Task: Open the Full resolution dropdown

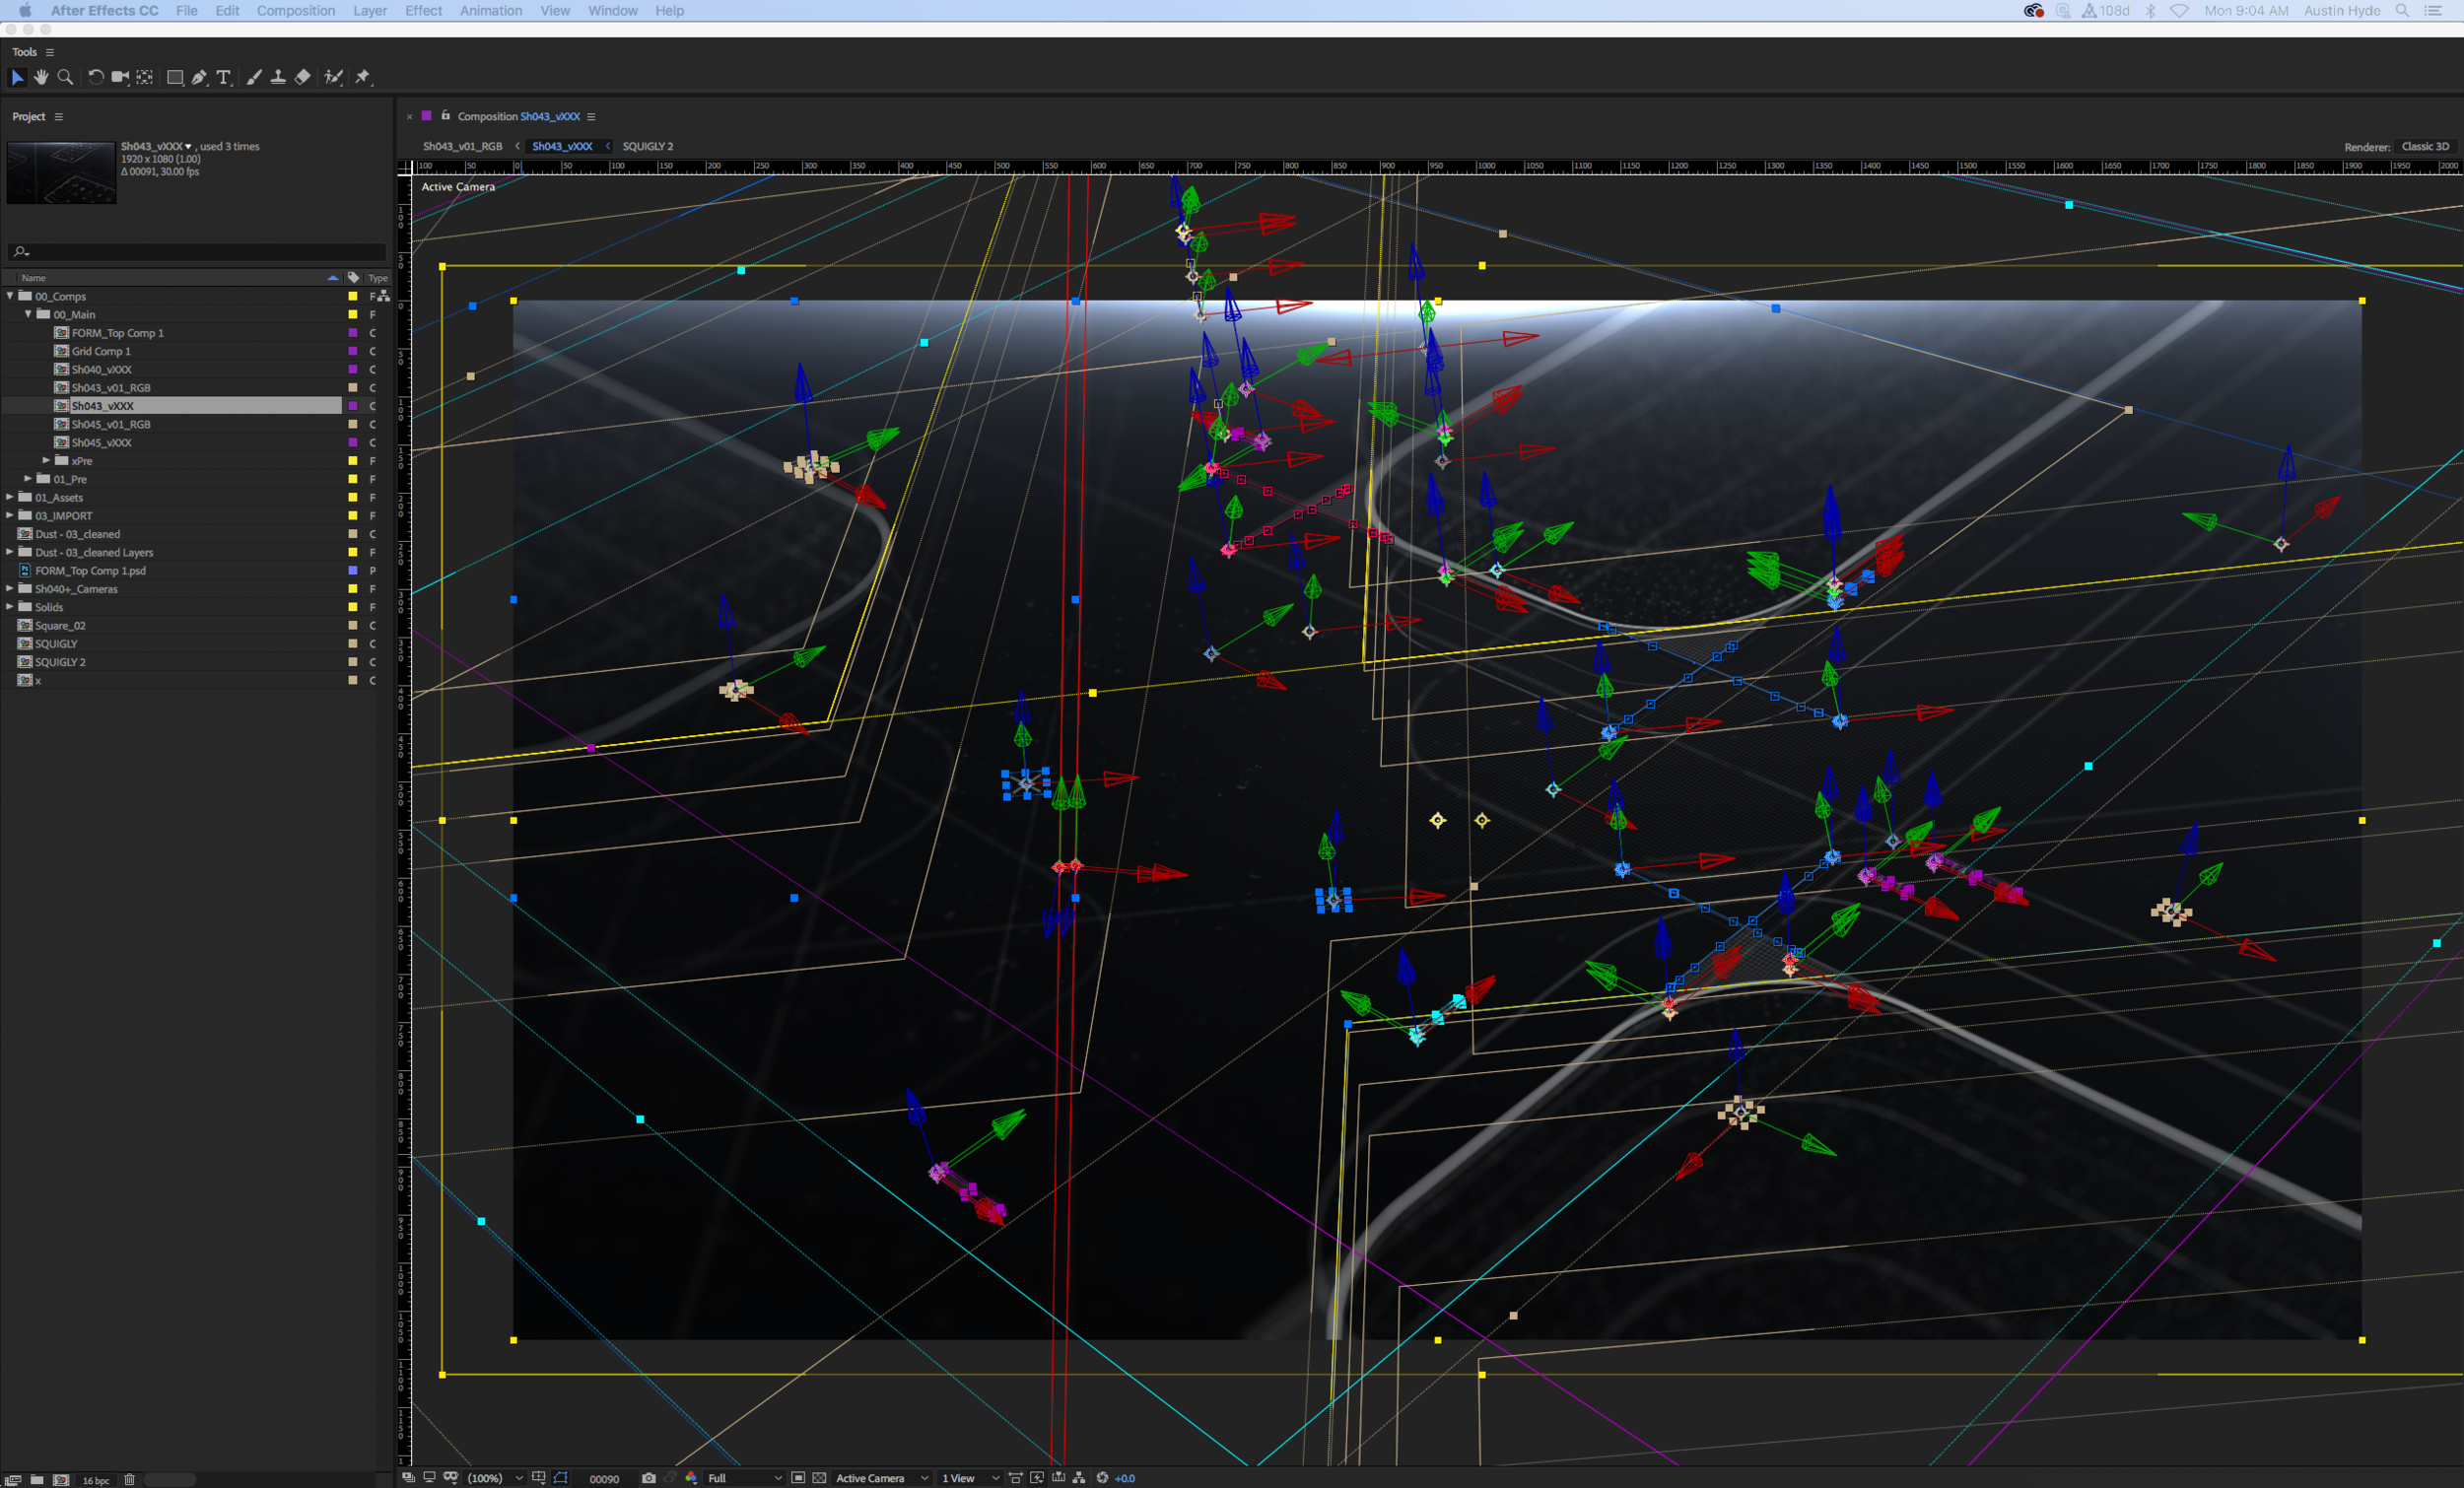Action: [745, 1478]
